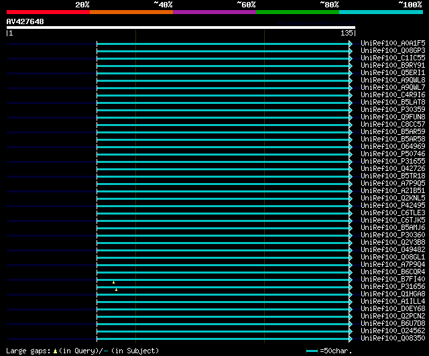The height and width of the screenshot is (356, 429).
Task: Click the red 20% identity legend segment
Action: [x=48, y=12]
